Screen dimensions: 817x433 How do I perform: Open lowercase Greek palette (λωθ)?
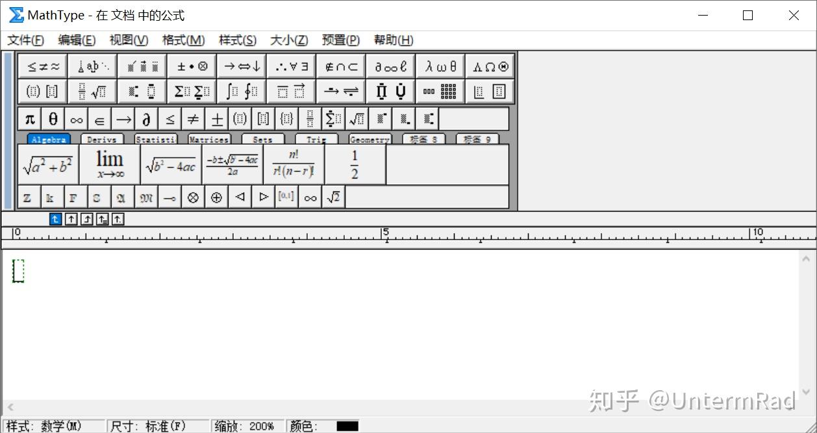coord(440,66)
